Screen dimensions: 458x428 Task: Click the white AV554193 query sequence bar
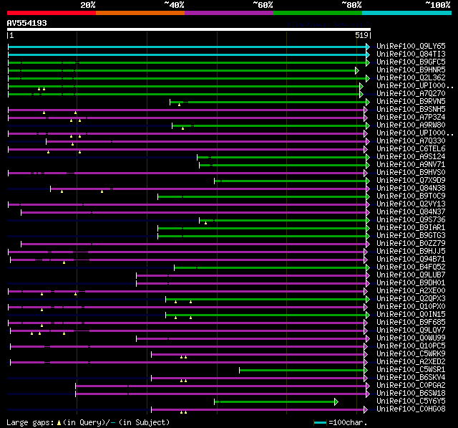coord(188,29)
